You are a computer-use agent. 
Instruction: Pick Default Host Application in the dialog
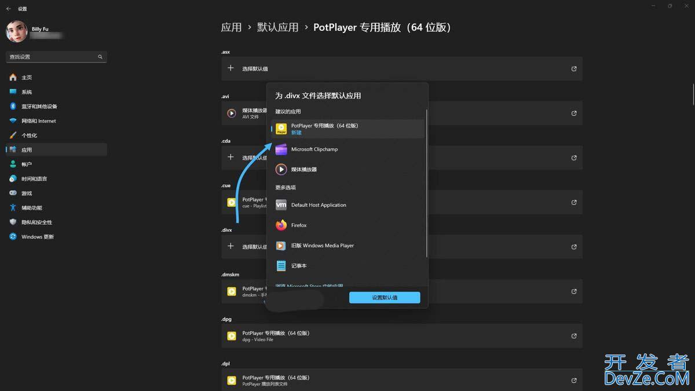point(348,205)
